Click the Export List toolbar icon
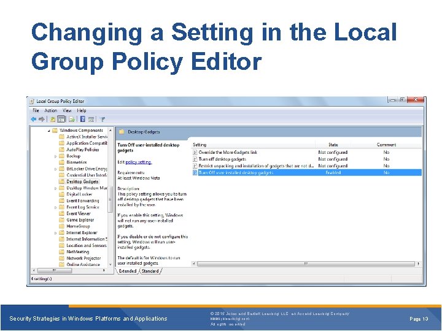The height and width of the screenshot is (331, 442). [x=72, y=120]
